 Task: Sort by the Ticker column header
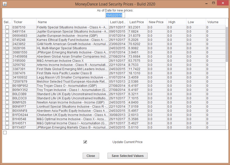click(24, 22)
